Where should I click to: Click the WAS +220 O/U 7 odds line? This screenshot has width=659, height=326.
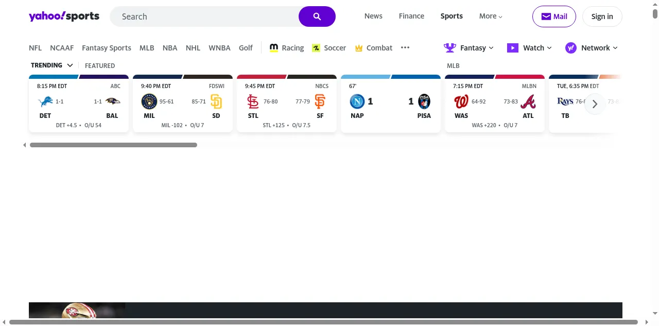click(x=495, y=125)
